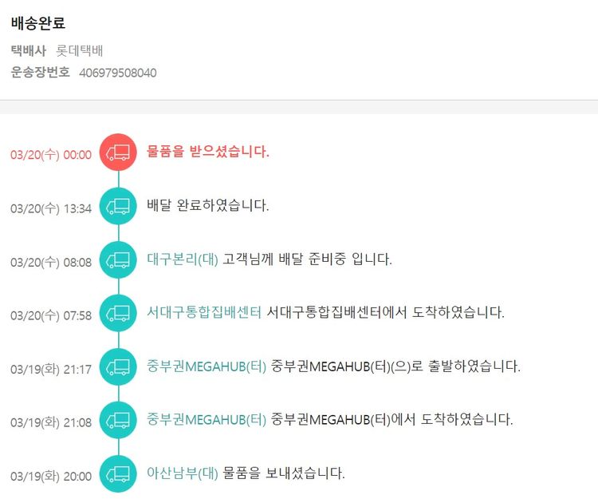This screenshot has height=499, width=598.
Task: Click the tracking number 406979508040
Action: [117, 73]
